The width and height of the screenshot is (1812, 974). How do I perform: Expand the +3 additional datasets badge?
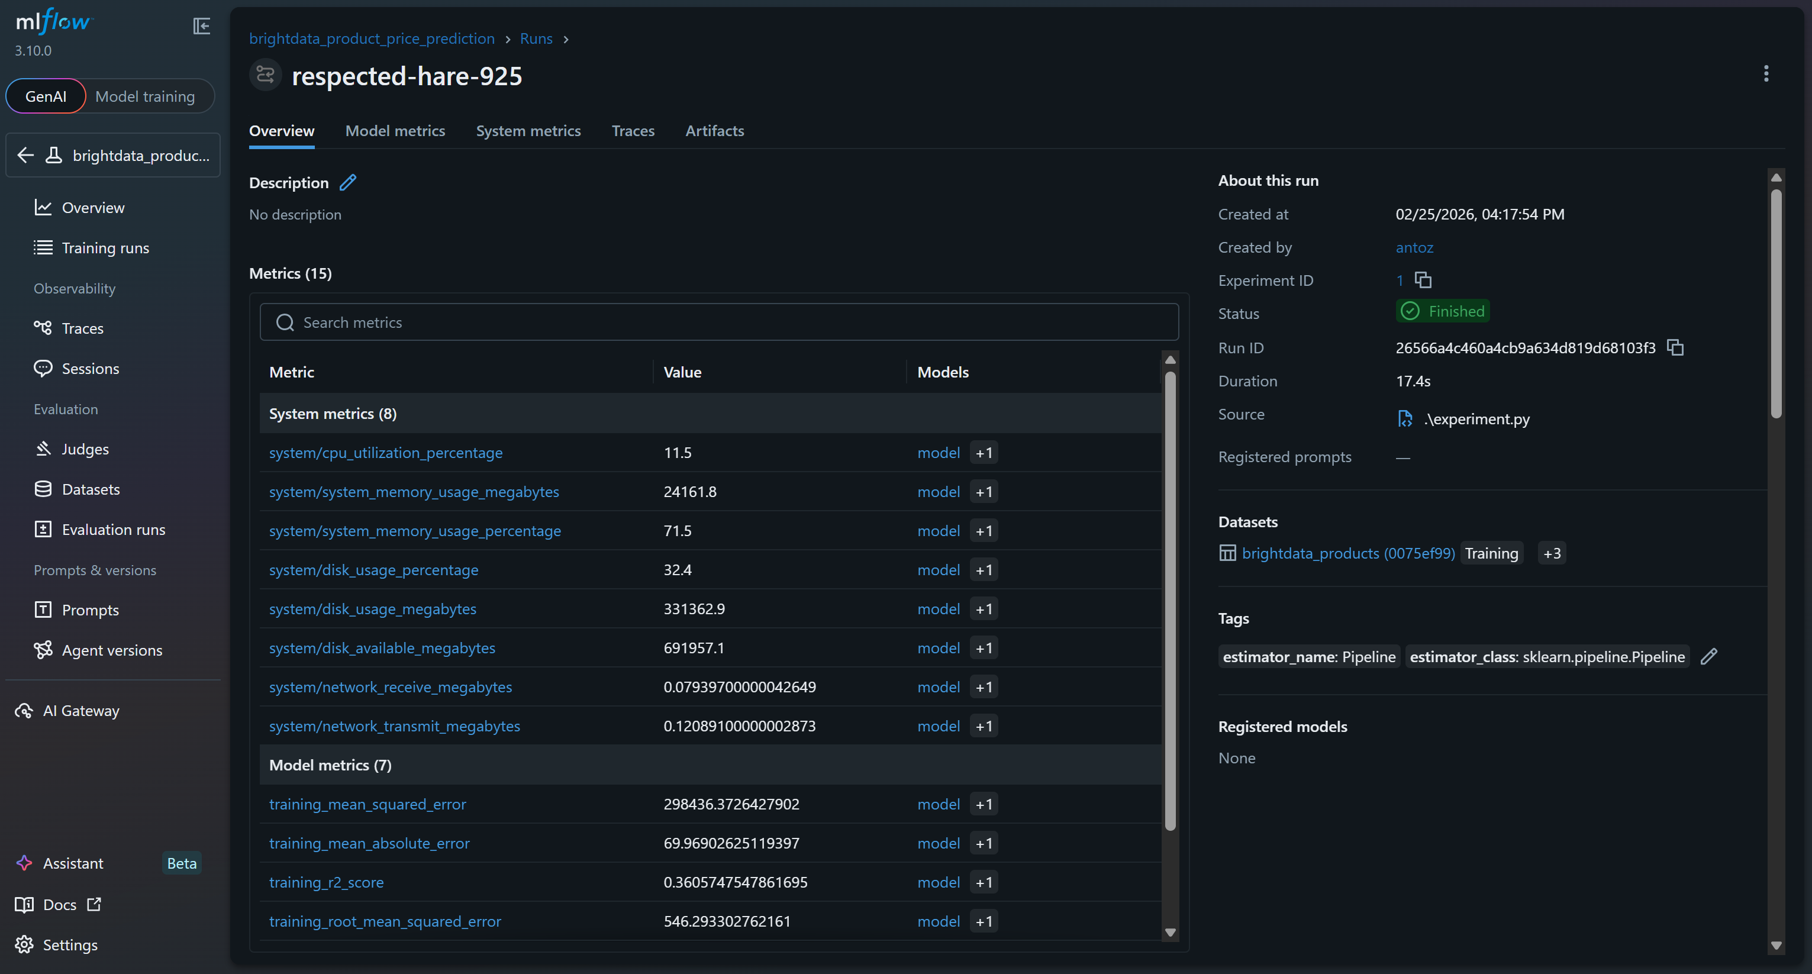[x=1551, y=553]
